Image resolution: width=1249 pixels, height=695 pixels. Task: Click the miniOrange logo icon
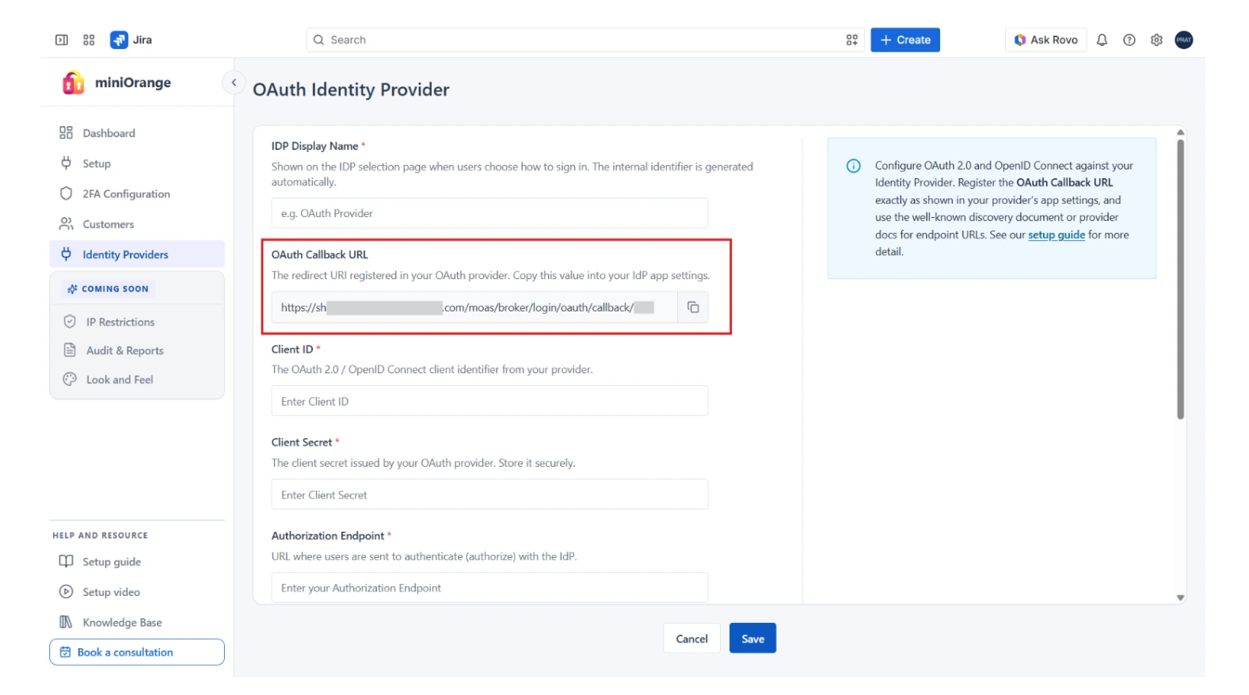(x=73, y=82)
